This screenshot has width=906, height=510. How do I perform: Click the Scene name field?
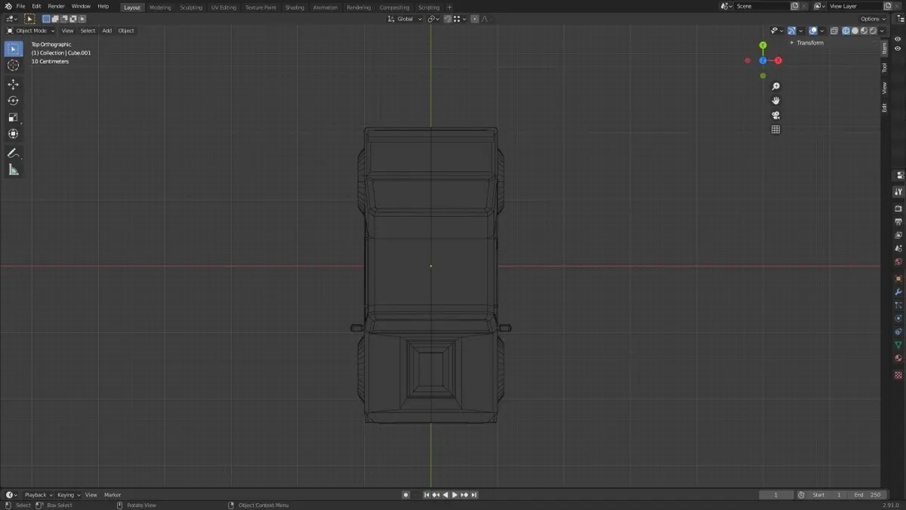[x=761, y=6]
